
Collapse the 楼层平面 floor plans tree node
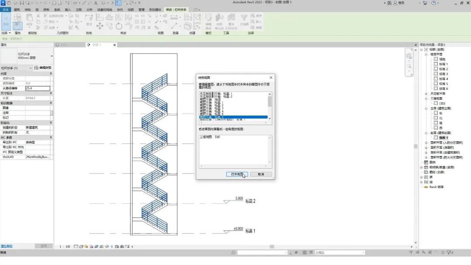pyautogui.click(x=426, y=54)
